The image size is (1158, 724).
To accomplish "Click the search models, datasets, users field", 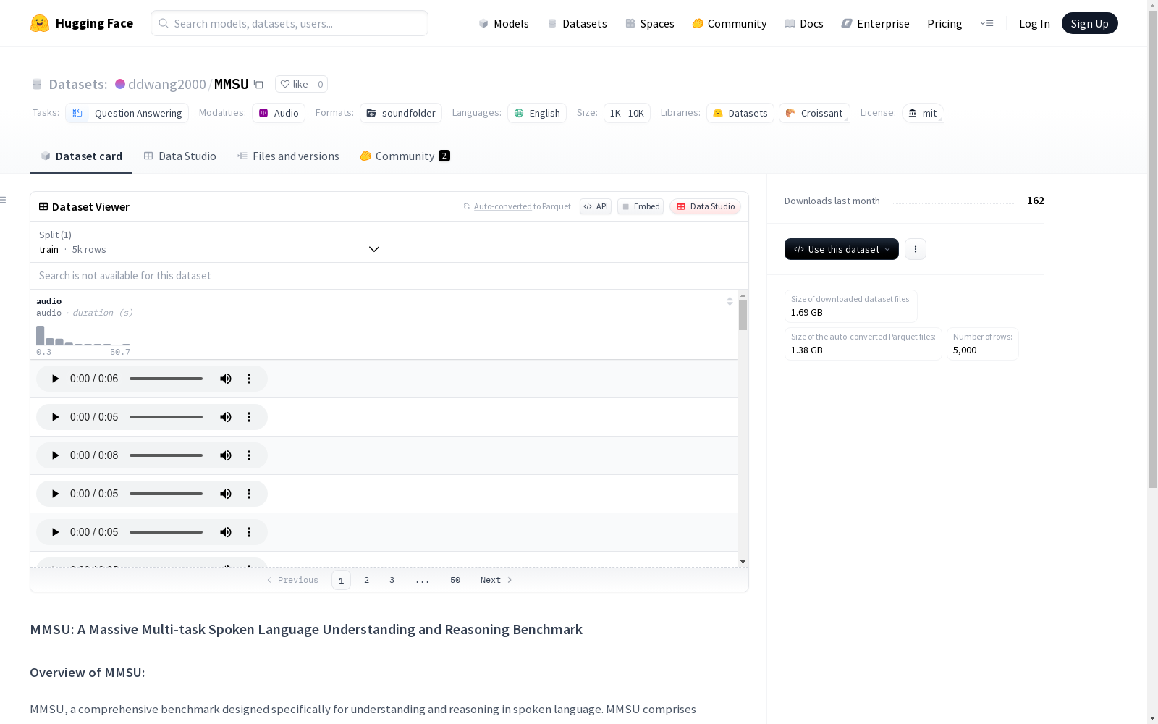I will 289,23.
